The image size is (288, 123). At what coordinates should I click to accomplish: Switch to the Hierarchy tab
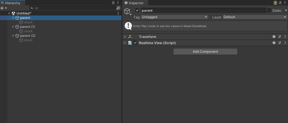click(13, 3)
